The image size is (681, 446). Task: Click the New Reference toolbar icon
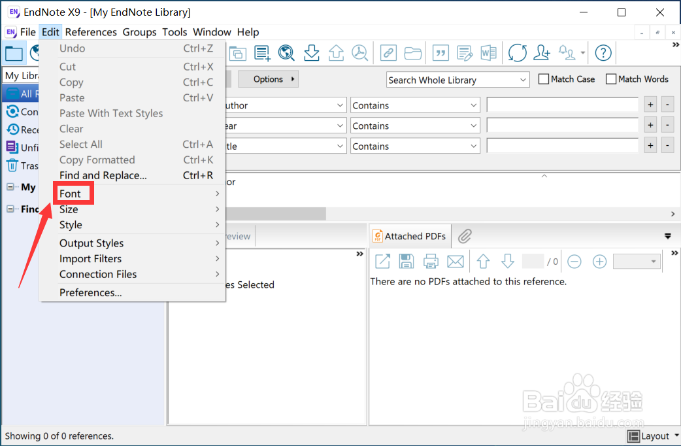point(262,53)
